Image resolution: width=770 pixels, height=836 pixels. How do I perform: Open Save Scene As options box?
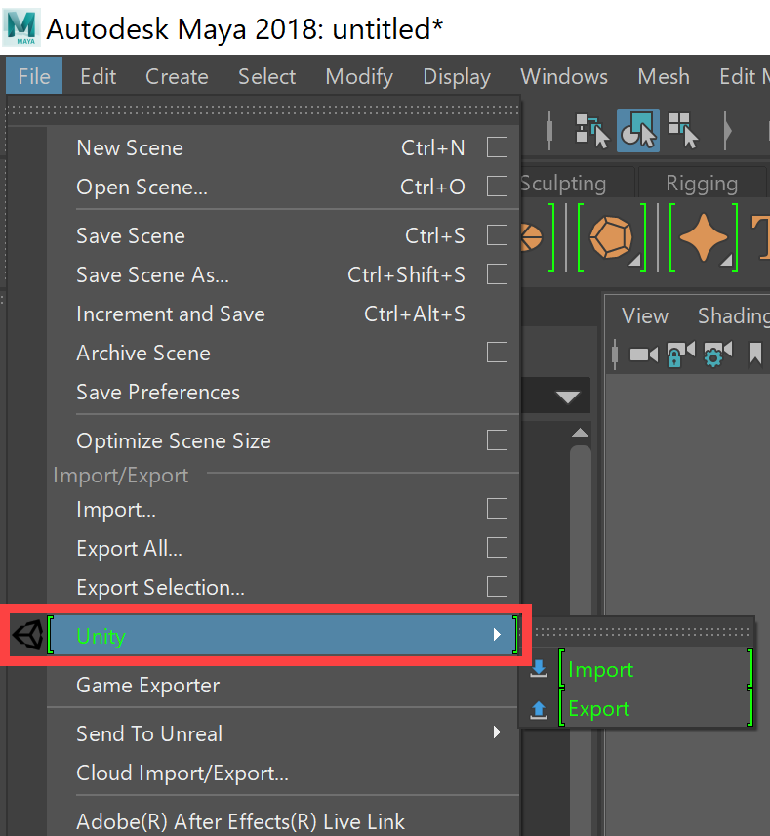coord(497,274)
